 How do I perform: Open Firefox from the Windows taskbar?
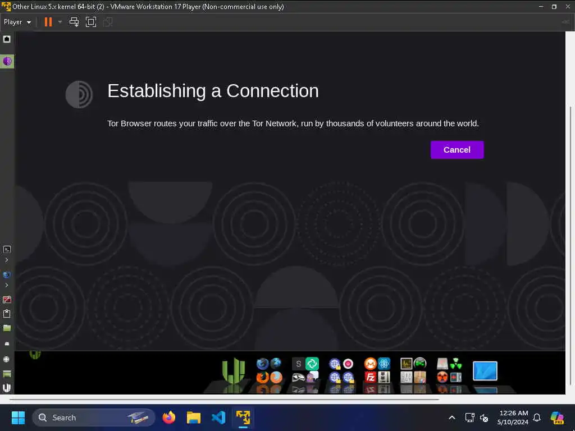168,418
